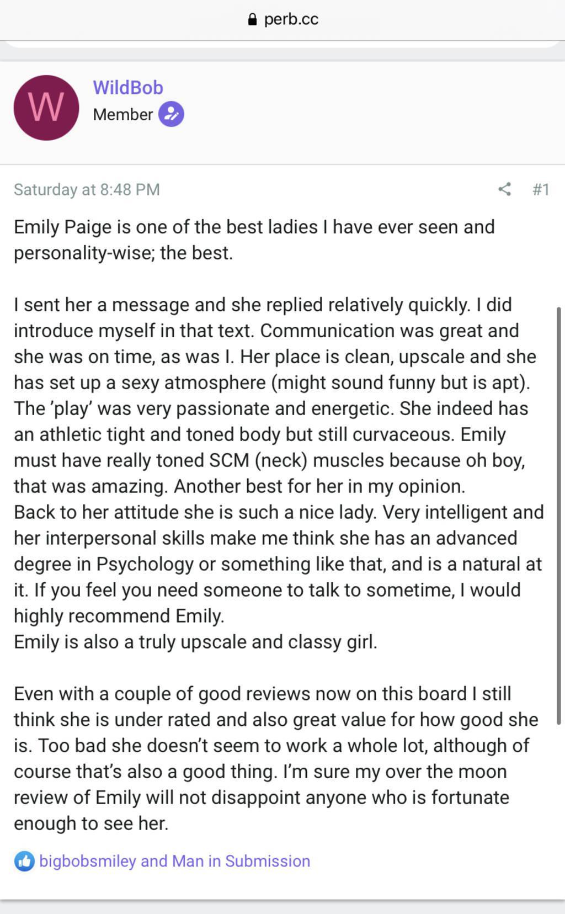
Task: Open the #1 post number link
Action: 541,189
